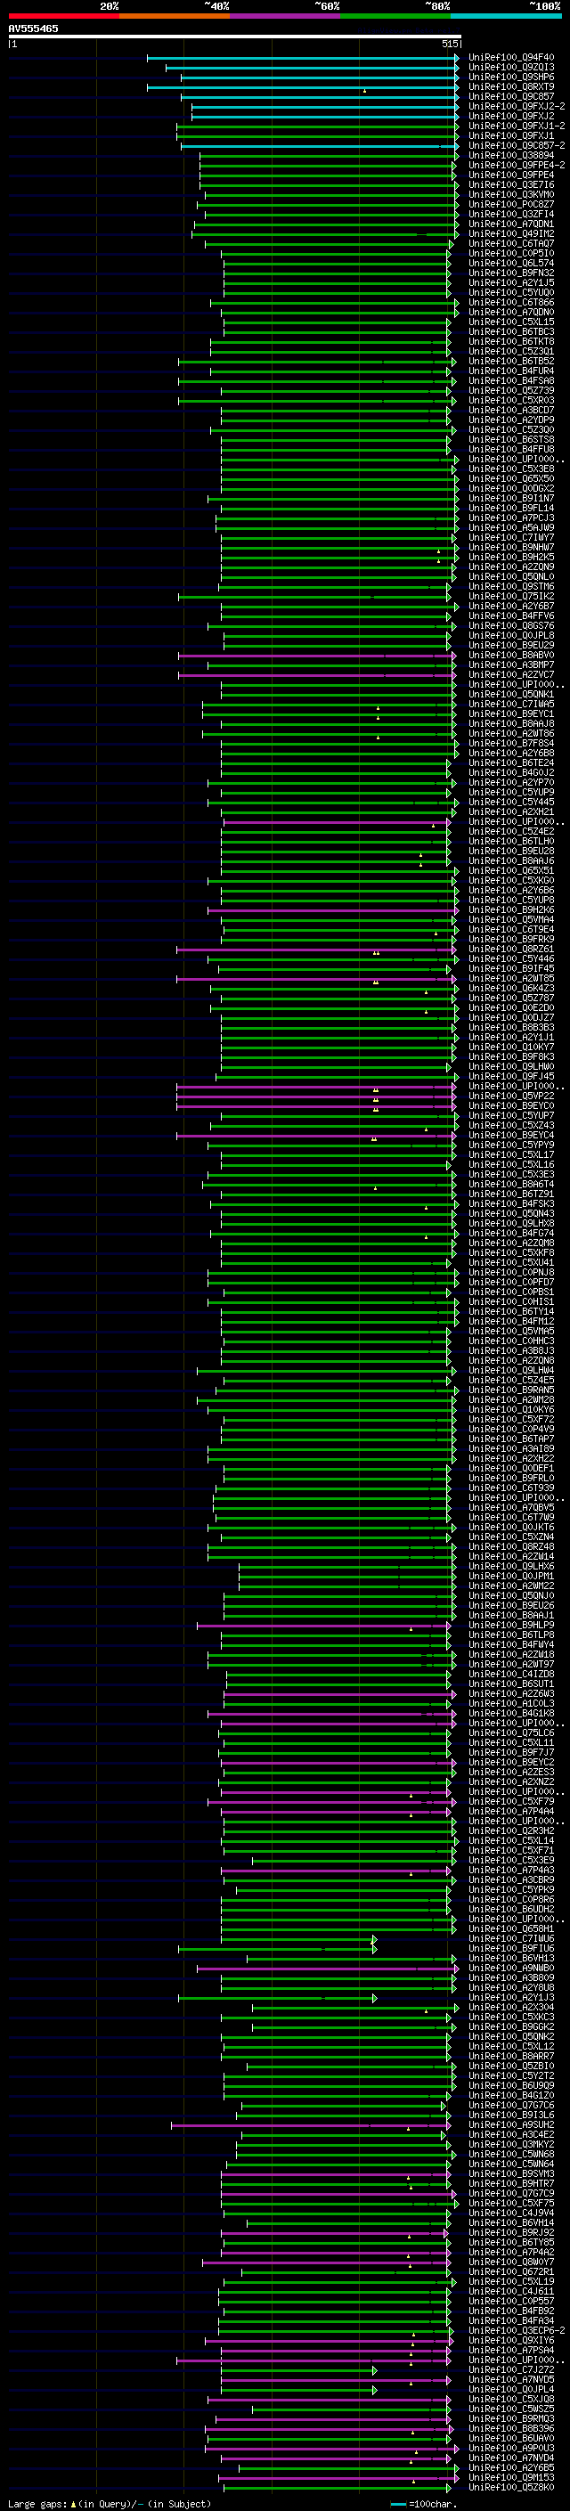Image resolution: width=570 pixels, height=2511 pixels.
Task: Click hit label UniRef100_C4J9Y4
Action: pos(511,2213)
